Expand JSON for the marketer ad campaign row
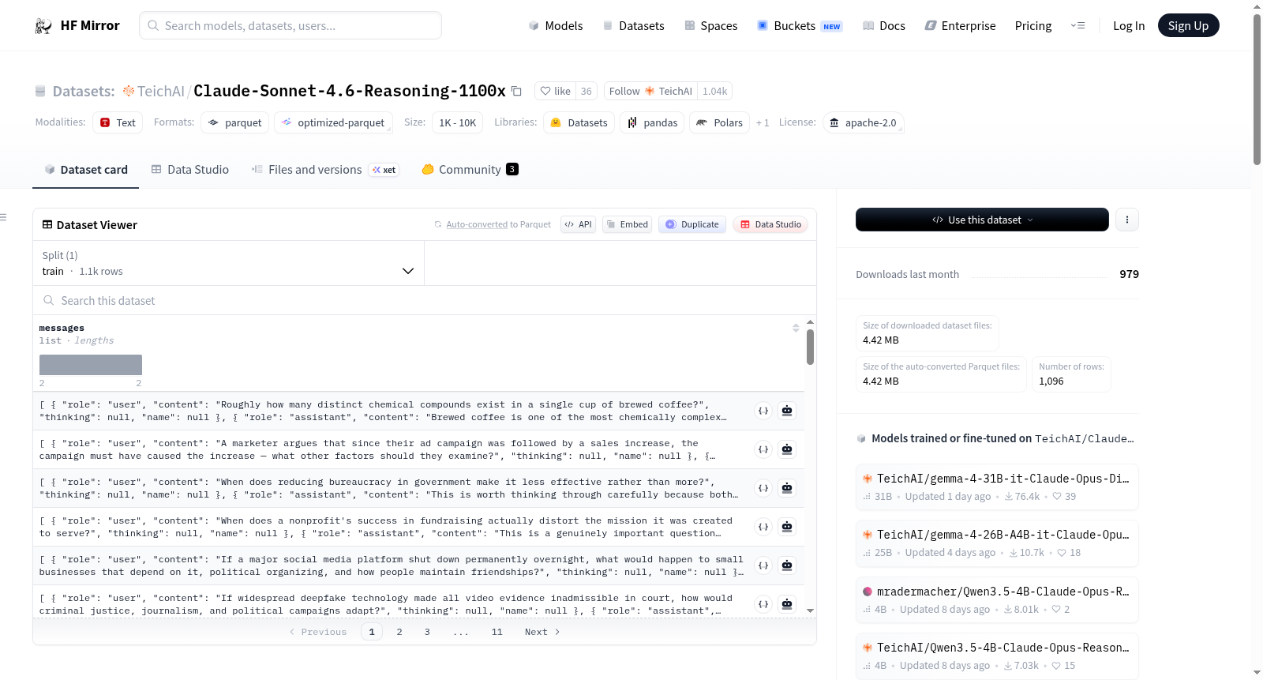1263x680 pixels. (x=763, y=449)
